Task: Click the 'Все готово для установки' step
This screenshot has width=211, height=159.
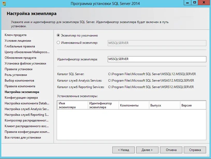Action: 23,138
